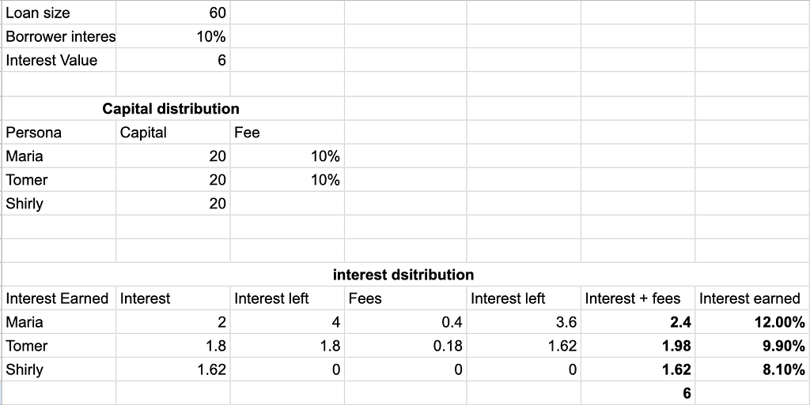Viewport: 810px width, 405px height.
Task: Click the Borrower interest 10% cell
Action: pyautogui.click(x=173, y=36)
